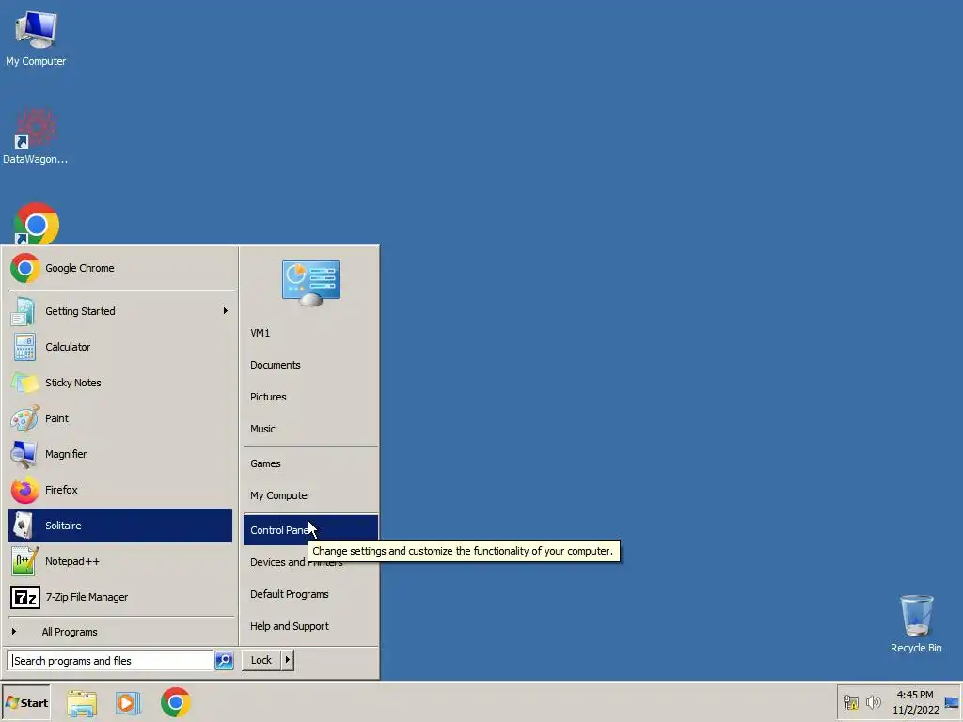Image resolution: width=963 pixels, height=722 pixels.
Task: Open Documents from the Start menu
Action: 310,365
